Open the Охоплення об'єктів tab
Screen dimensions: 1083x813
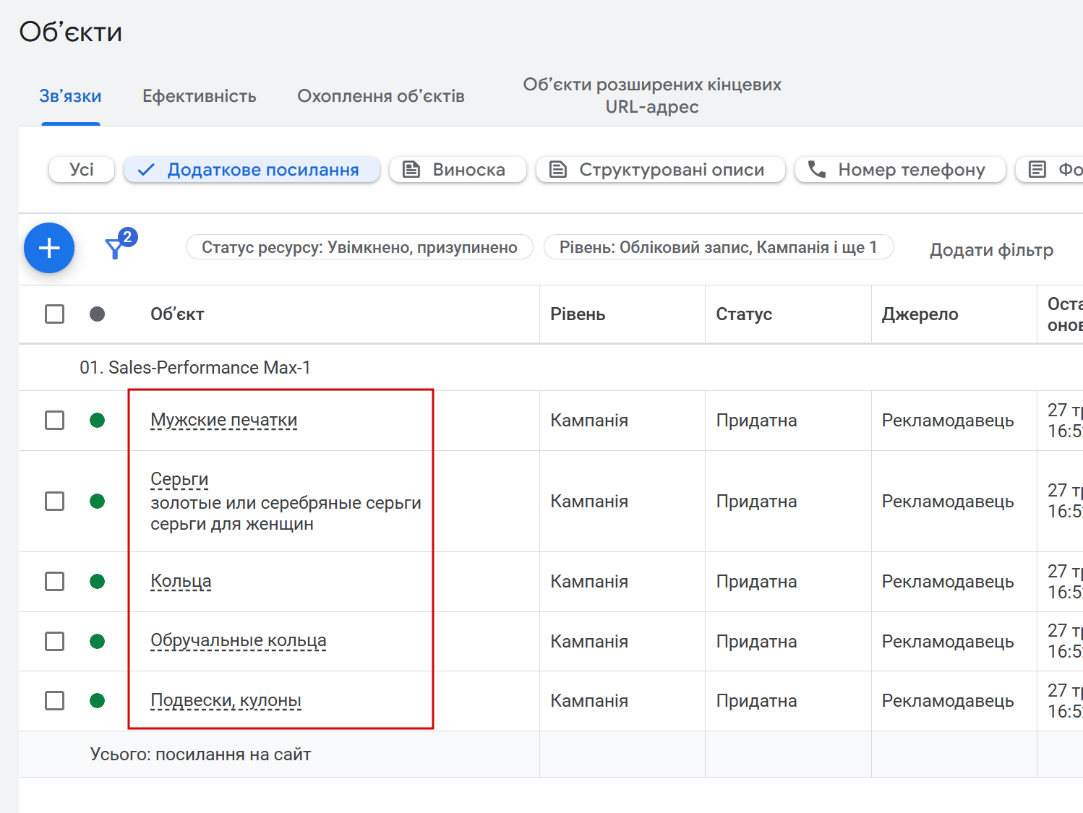(380, 96)
